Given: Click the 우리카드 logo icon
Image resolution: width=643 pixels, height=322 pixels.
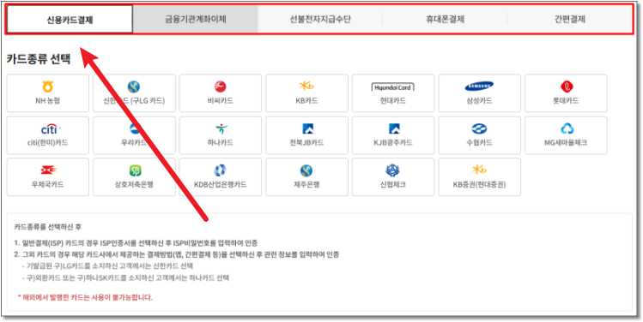Looking at the screenshot, I should click(x=134, y=128).
